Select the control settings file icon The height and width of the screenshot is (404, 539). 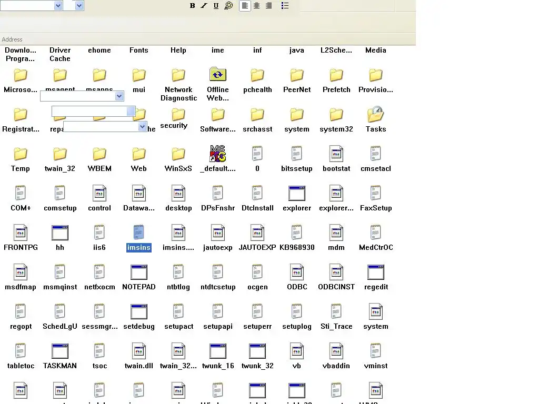coord(99,193)
